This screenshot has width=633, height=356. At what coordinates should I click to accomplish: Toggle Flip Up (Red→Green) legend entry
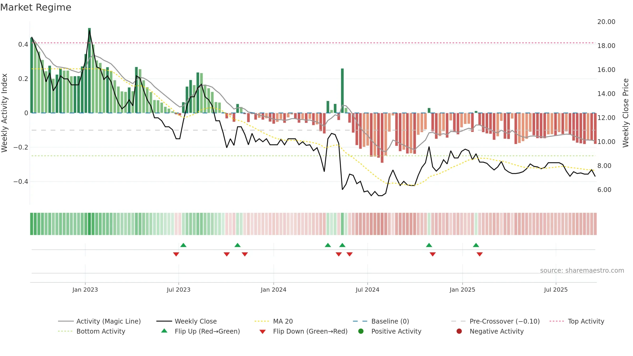click(x=200, y=331)
